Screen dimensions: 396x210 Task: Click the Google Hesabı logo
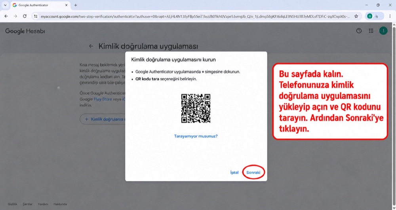(25, 31)
